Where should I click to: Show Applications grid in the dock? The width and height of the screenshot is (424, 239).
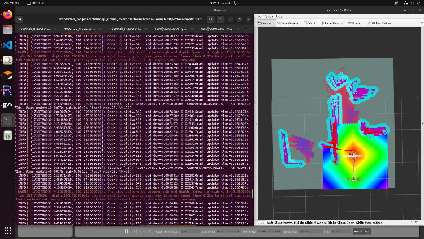point(7,231)
